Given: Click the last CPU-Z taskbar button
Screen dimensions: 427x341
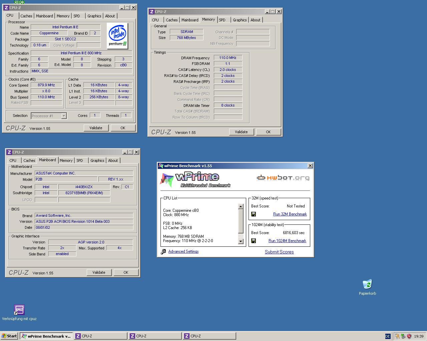Looking at the screenshot, I should pos(209,336).
